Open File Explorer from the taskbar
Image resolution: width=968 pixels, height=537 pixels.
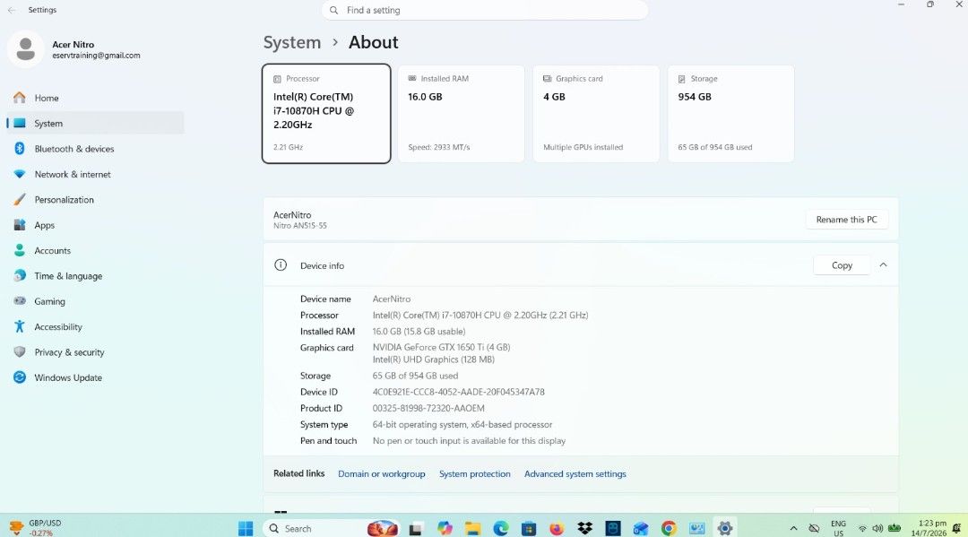(473, 528)
